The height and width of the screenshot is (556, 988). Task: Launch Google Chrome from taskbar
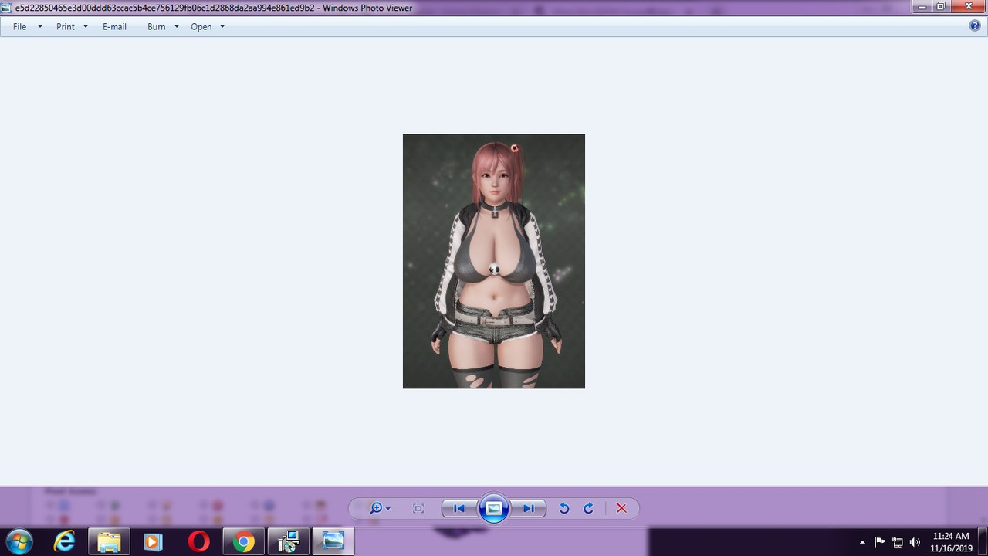click(243, 542)
